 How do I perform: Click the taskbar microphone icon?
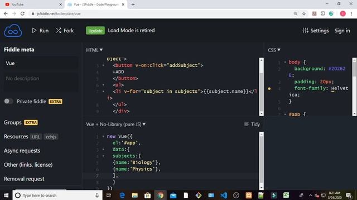[x=97, y=195]
